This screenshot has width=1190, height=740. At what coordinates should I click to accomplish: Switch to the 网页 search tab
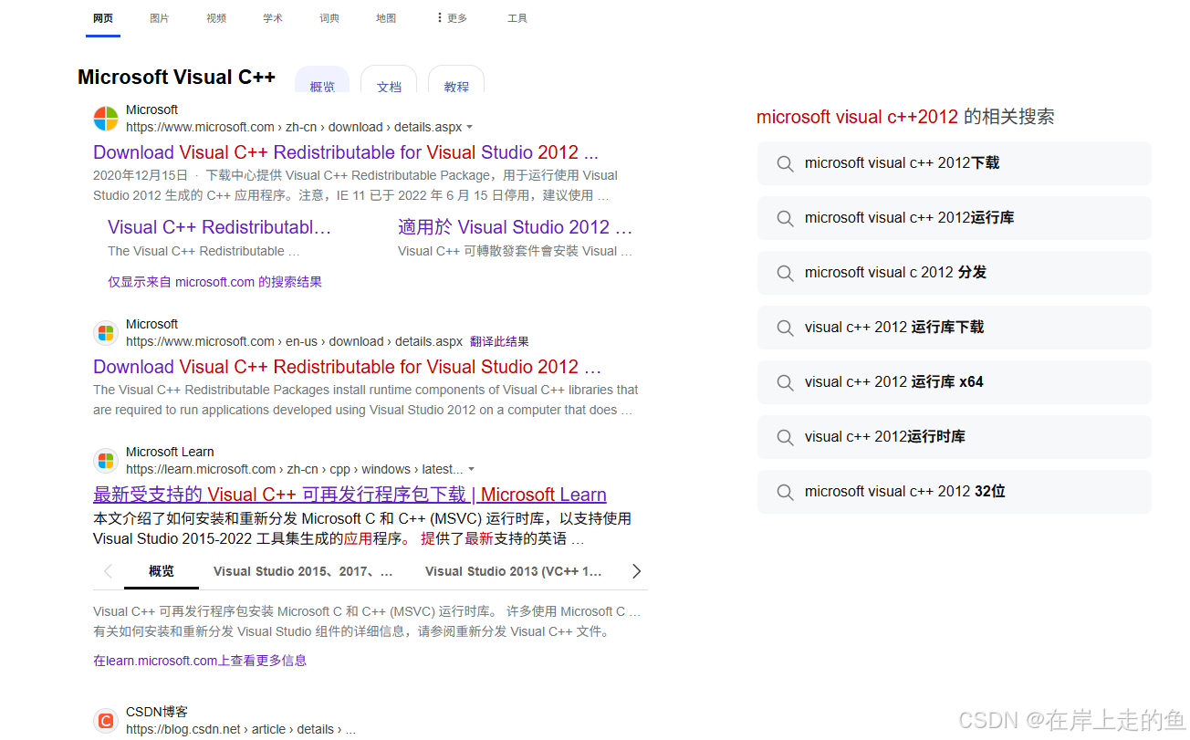click(103, 18)
